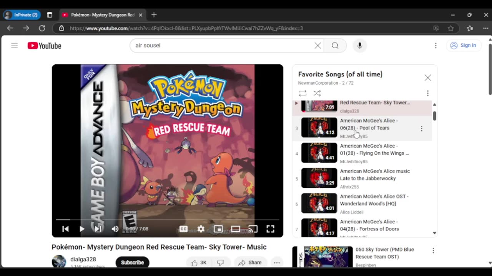Go back in the browser
This screenshot has height=276, width=492.
10,28
